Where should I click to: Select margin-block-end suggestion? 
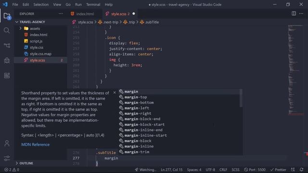pos(179,119)
